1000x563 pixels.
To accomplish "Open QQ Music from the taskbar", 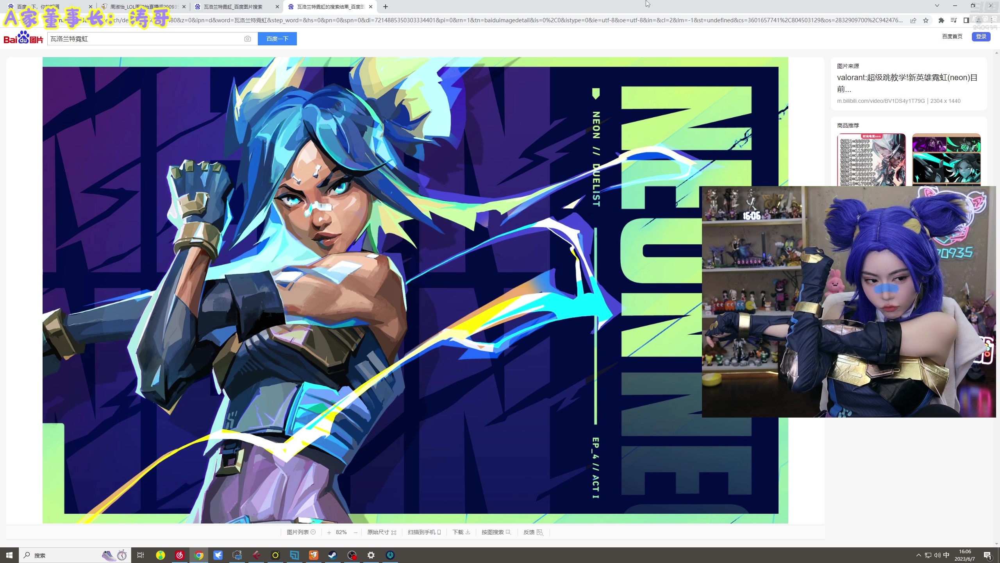I will tap(161, 555).
